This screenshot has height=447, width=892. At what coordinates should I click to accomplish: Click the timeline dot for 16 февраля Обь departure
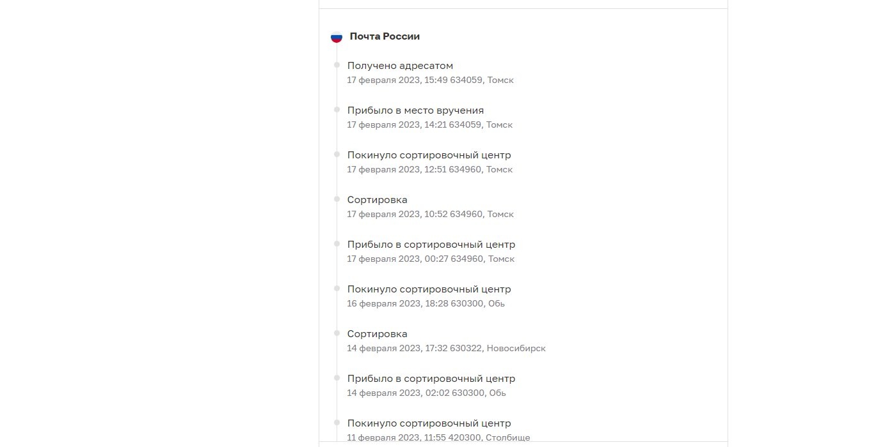point(337,288)
